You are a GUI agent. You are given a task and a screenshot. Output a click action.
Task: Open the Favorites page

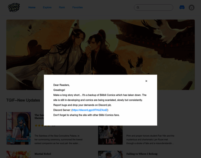click(77, 7)
